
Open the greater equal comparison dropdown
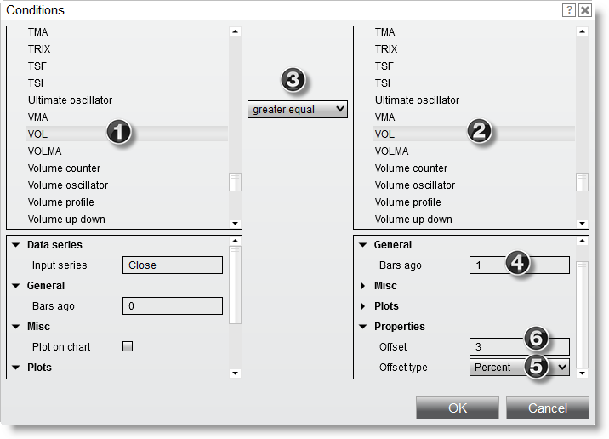pyautogui.click(x=297, y=109)
